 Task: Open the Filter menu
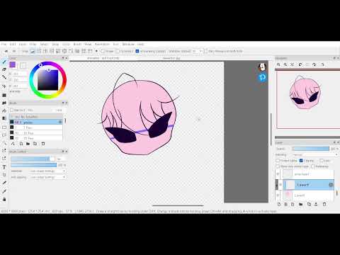click(33, 44)
